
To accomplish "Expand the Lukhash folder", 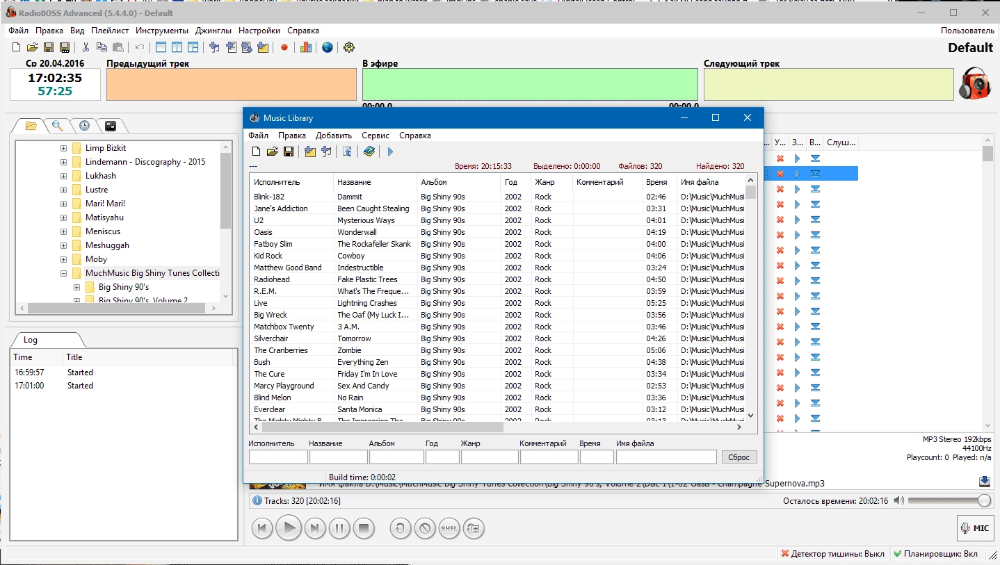I will point(63,176).
